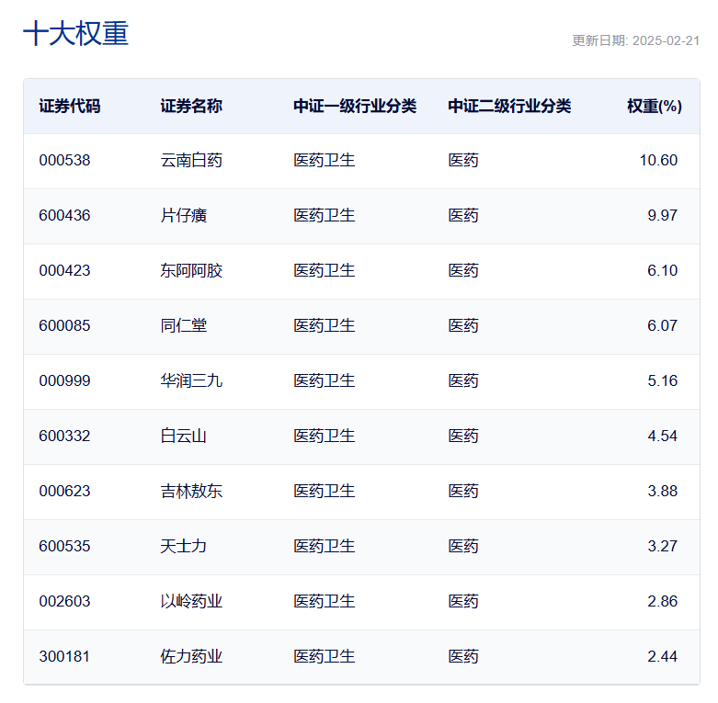This screenshot has height=703, width=718.
Task: Select the name 同仁堂
Action: [184, 326]
